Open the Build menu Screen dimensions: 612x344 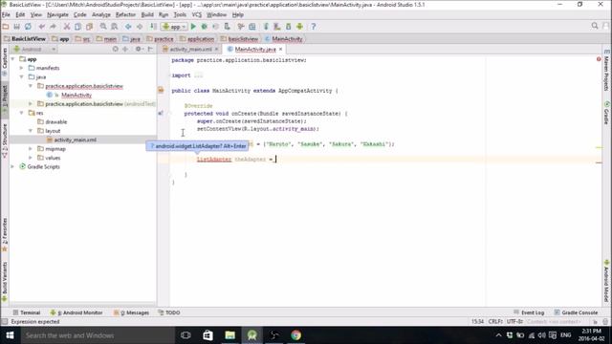pyautogui.click(x=147, y=14)
